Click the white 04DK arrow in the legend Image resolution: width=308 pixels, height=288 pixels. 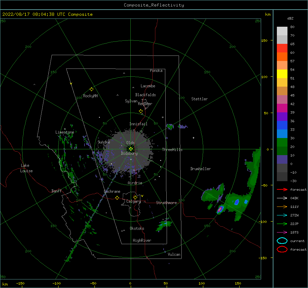click(282, 198)
